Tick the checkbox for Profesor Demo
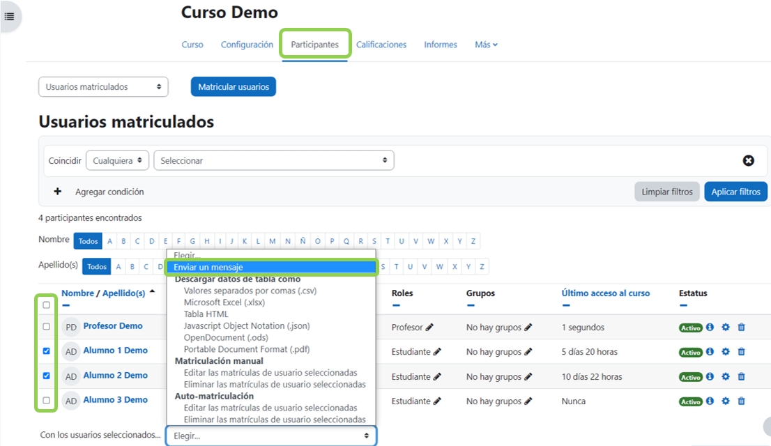 [47, 326]
